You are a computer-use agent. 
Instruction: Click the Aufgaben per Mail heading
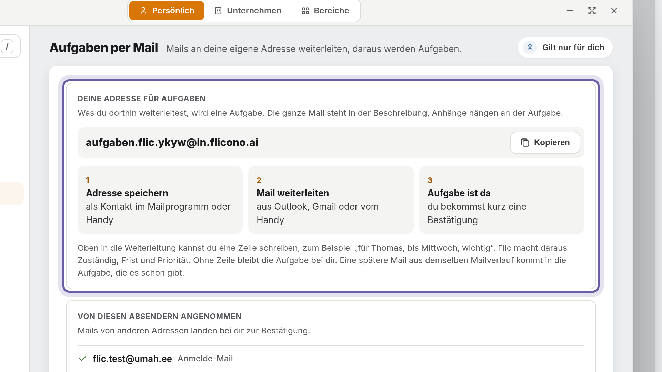coord(104,48)
